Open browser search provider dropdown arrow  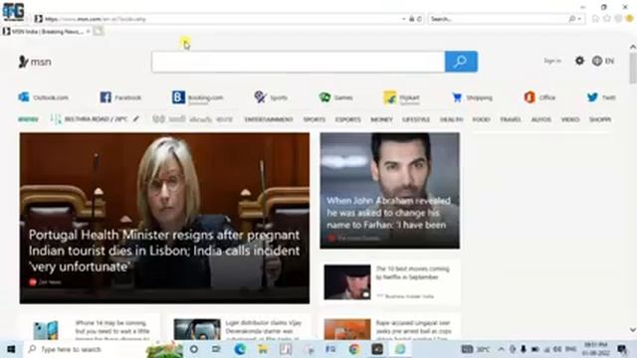[x=579, y=19]
